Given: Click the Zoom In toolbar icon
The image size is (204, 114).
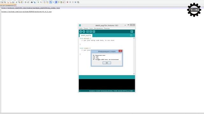Looking at the screenshot, I should click(x=38, y=2).
